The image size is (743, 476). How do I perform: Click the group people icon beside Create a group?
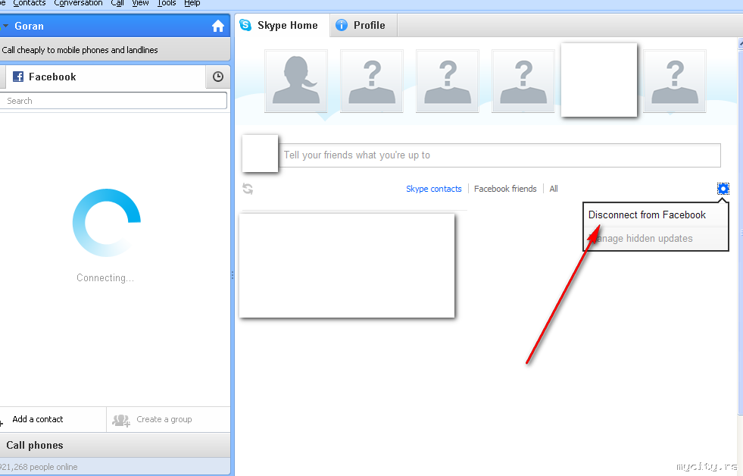point(121,420)
